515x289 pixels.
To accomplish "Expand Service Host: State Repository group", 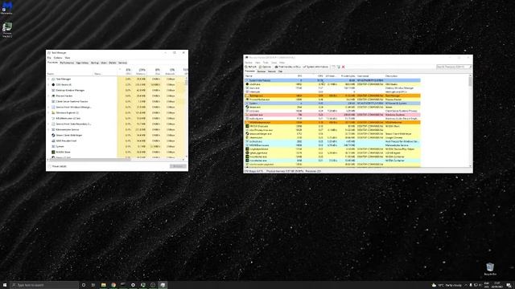I will [x=49, y=124].
